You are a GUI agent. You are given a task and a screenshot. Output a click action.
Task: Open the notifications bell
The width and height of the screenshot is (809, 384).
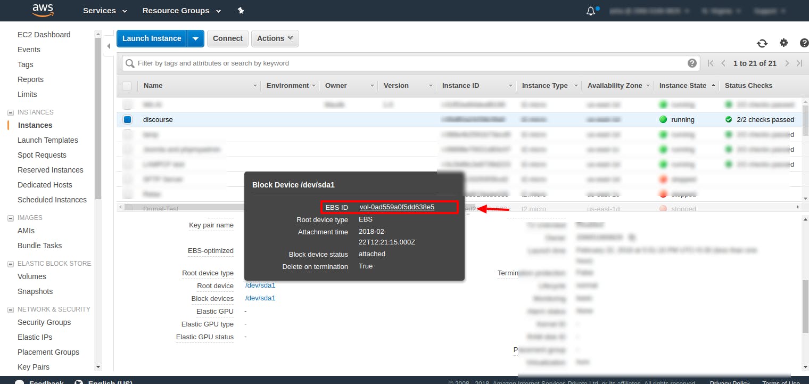coord(591,10)
